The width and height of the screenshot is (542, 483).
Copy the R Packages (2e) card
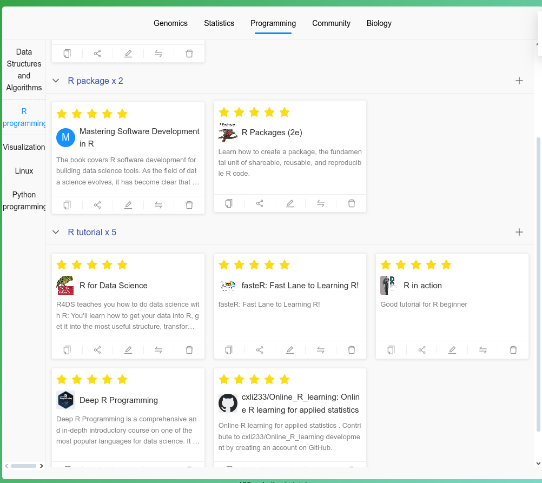point(229,203)
